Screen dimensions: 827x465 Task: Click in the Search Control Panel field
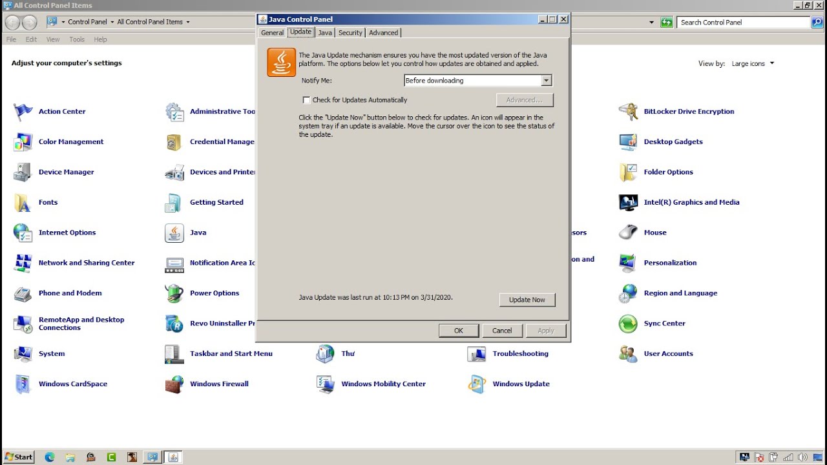tap(743, 23)
